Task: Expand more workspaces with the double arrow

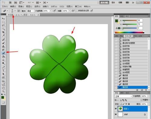Action: [x=133, y=2]
